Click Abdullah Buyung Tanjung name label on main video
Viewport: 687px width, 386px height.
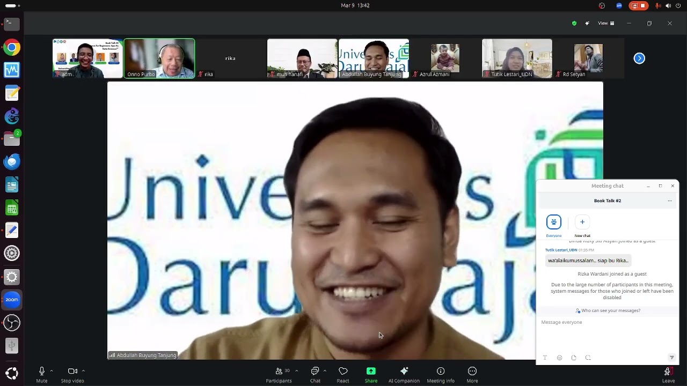click(143, 355)
